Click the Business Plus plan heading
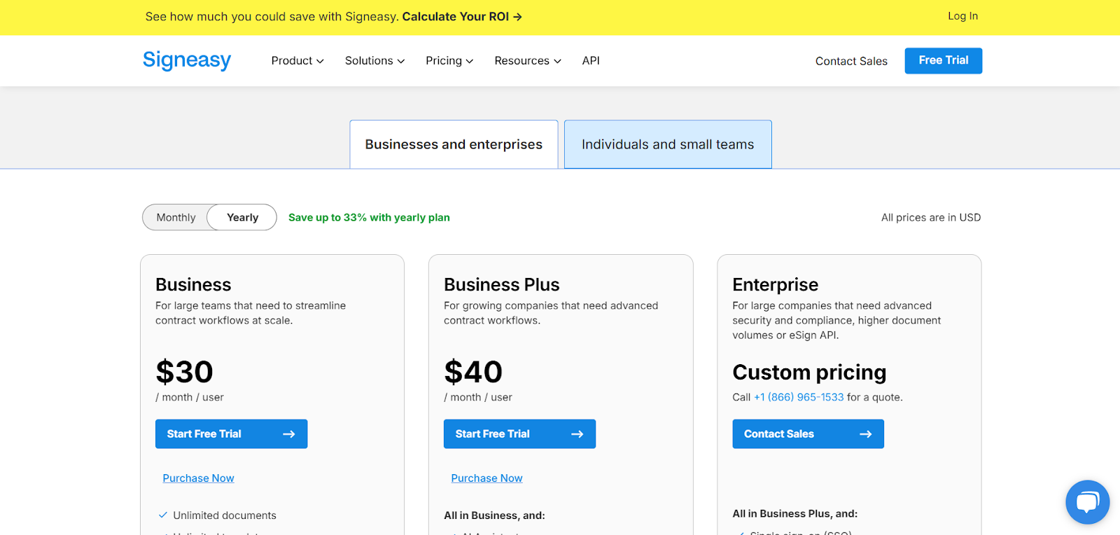 pos(502,285)
